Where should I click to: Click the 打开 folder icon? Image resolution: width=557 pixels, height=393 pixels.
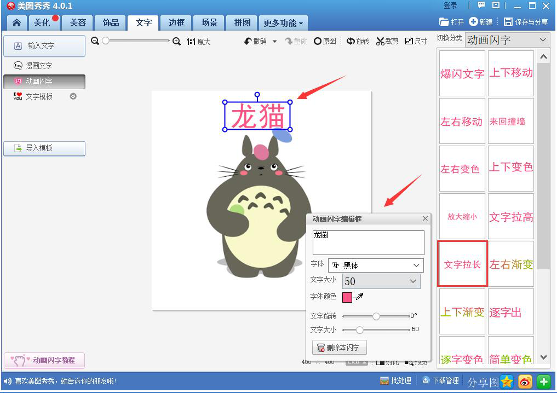coord(444,22)
